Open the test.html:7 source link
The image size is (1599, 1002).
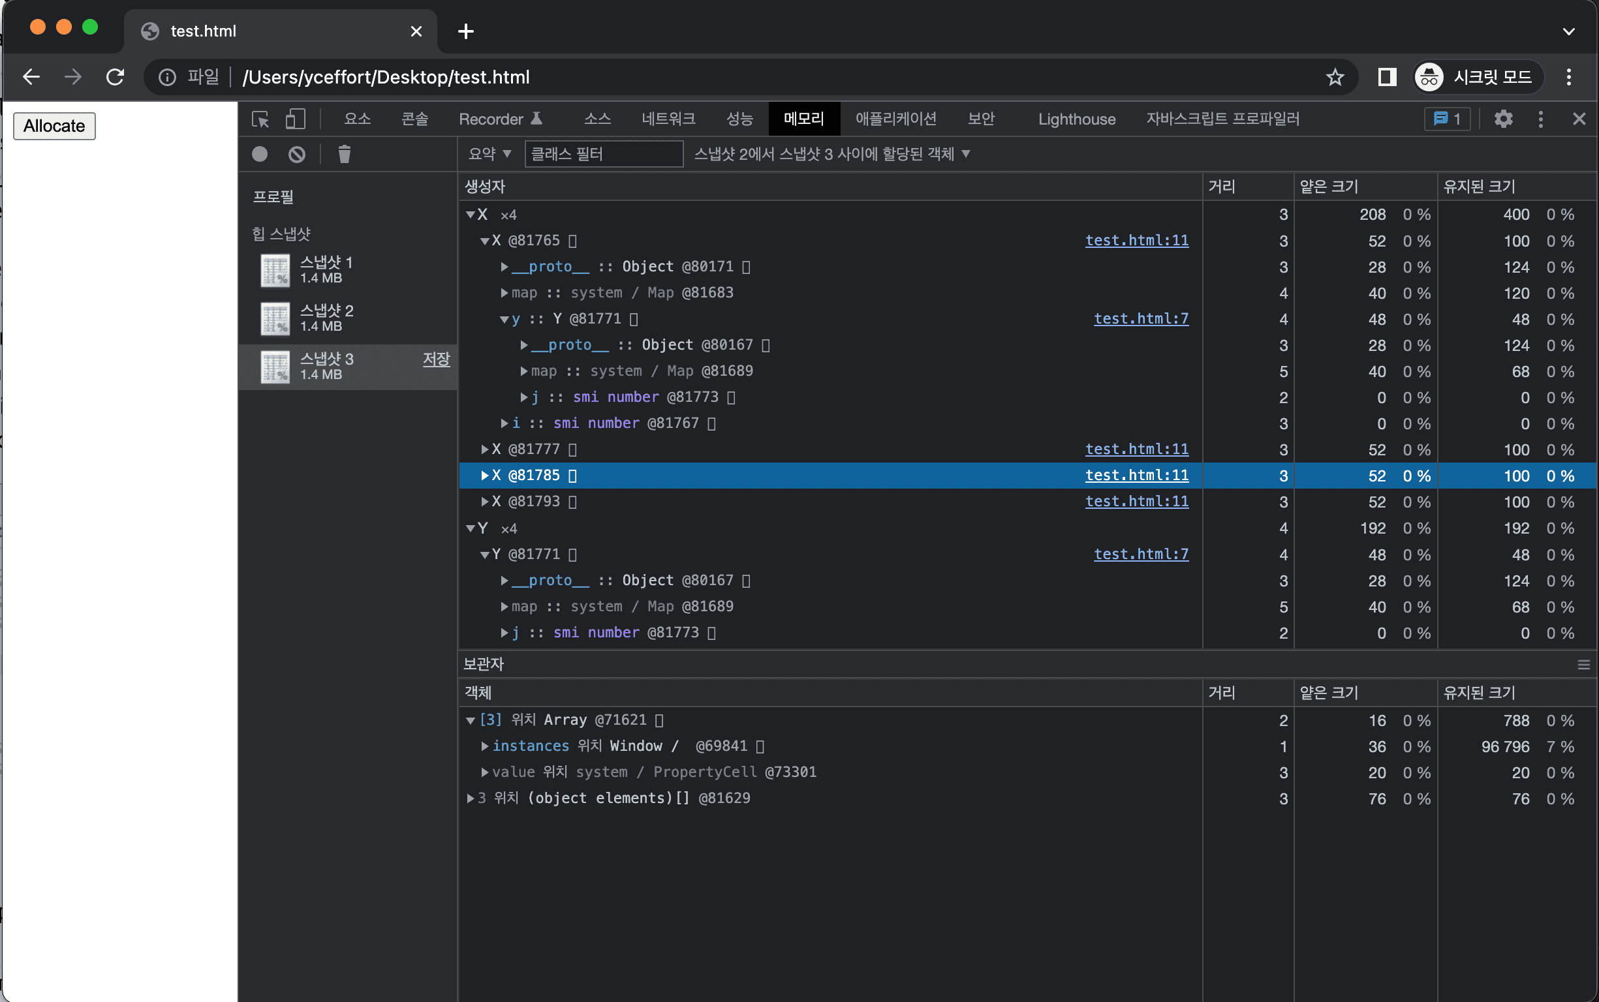(1141, 319)
